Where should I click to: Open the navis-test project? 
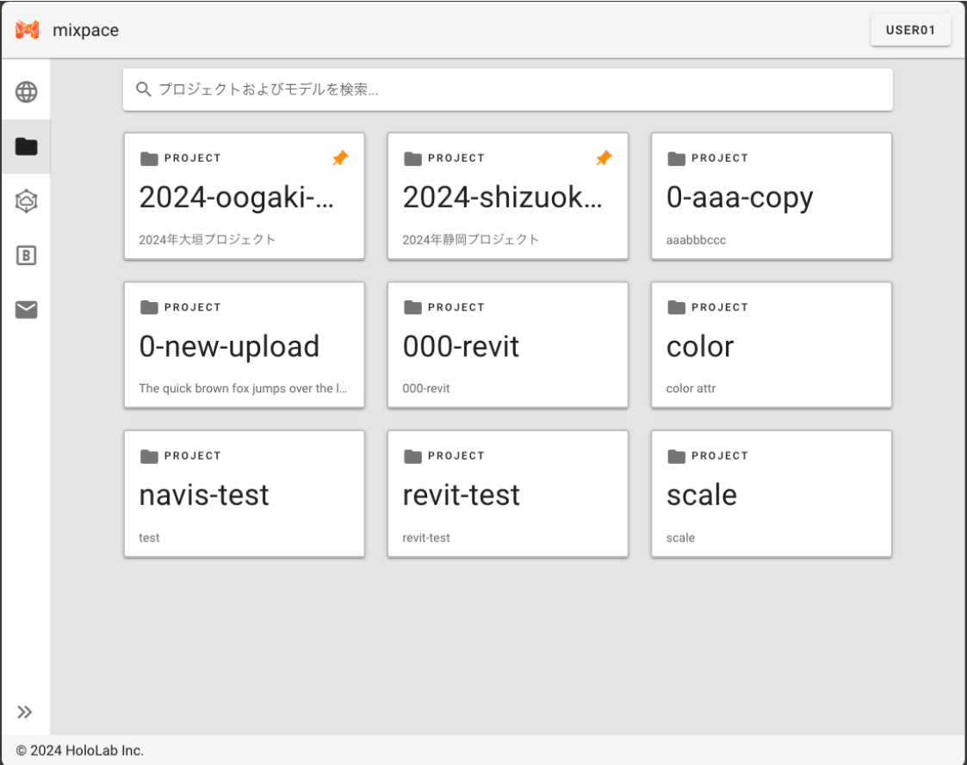click(244, 495)
